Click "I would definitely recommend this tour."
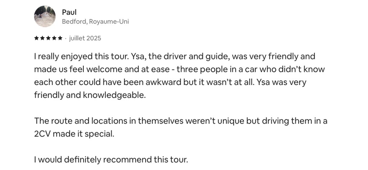368x170 pixels. tap(111, 160)
